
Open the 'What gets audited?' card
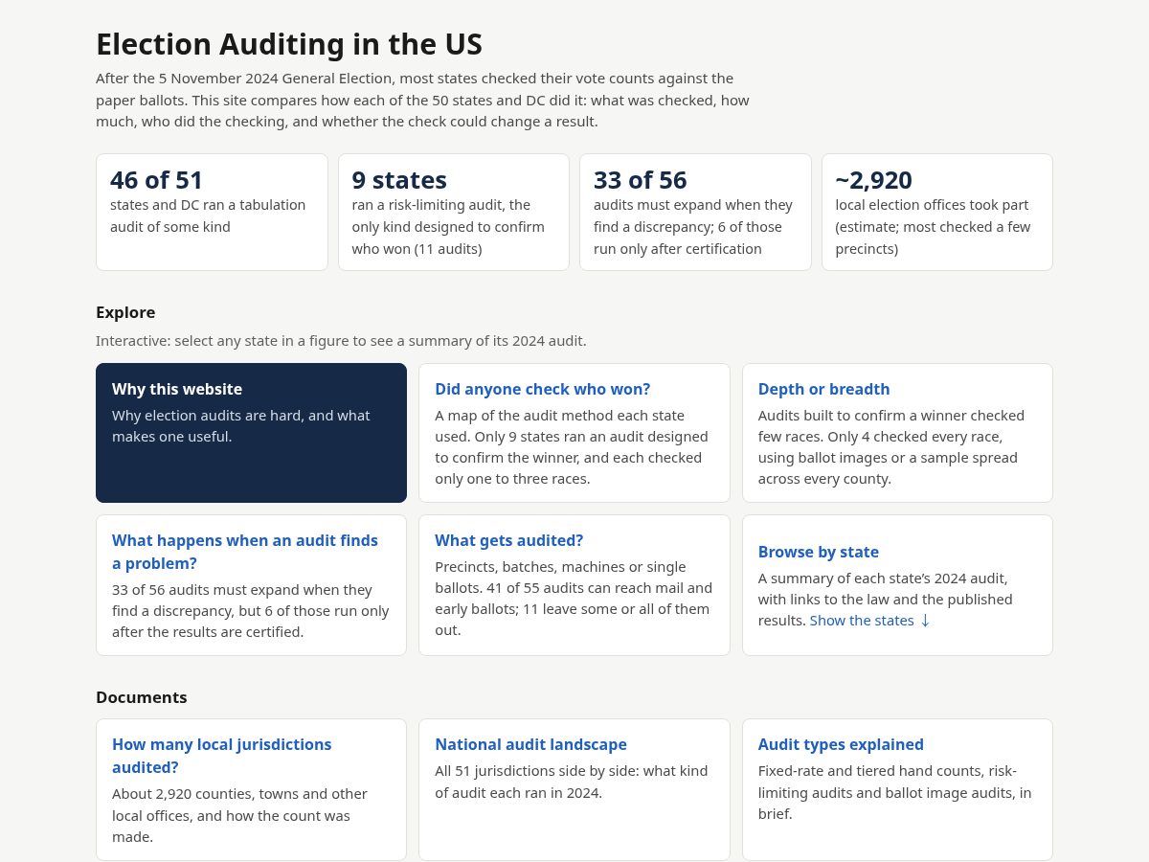(x=574, y=585)
